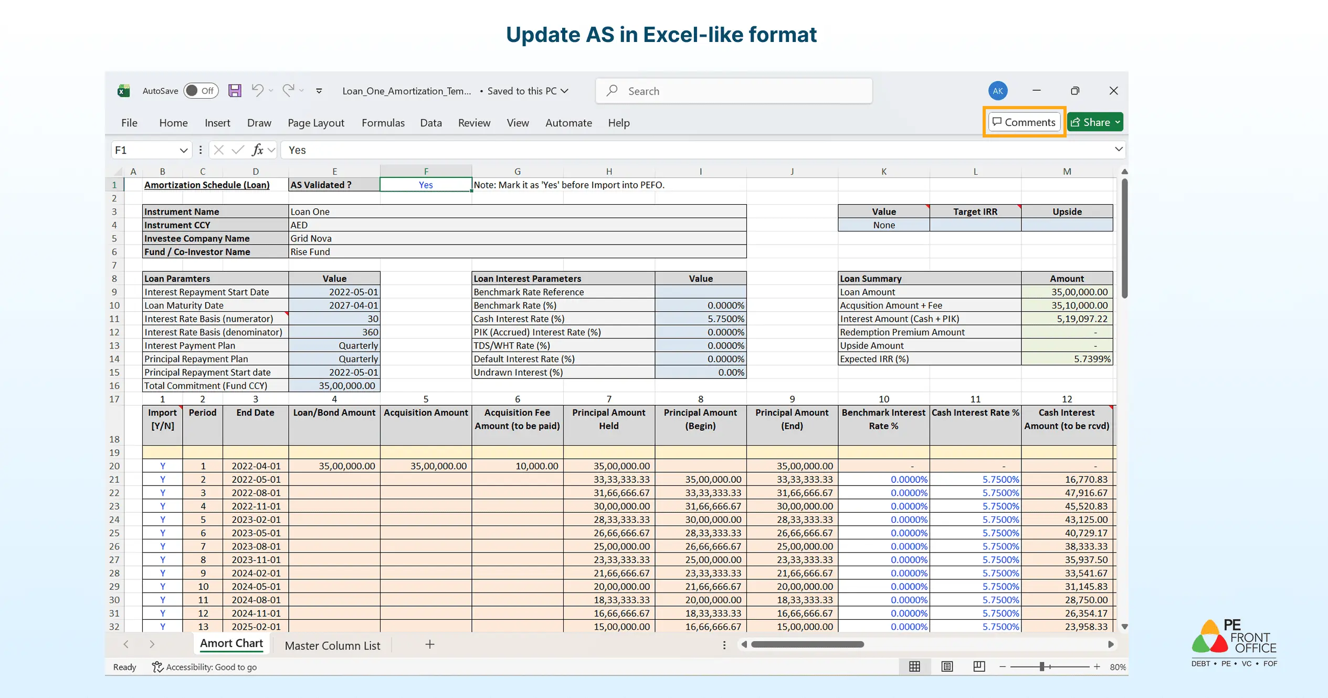Screen dimensions: 1328x698
Task: Click the vertical scrollbar up arrow
Action: (1124, 172)
